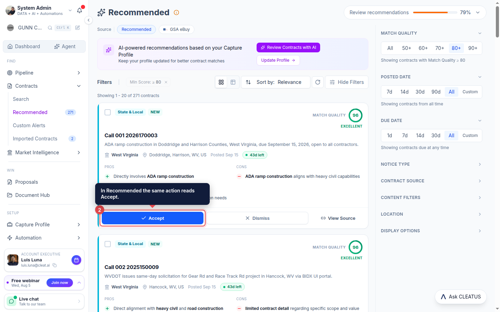Open the notifications bell

(80, 10)
